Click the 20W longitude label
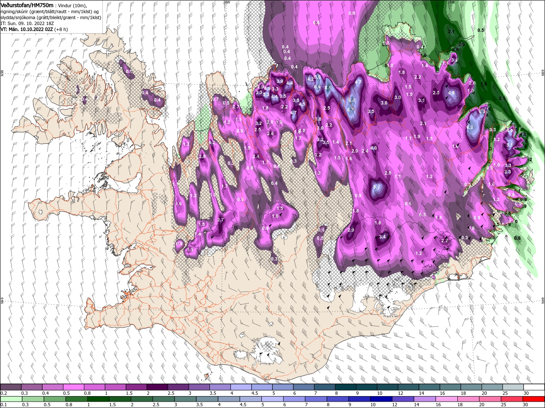Screen dimensions: 545x408 pos(227,2)
